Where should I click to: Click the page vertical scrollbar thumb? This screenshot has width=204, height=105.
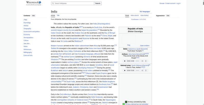pos(203,3)
